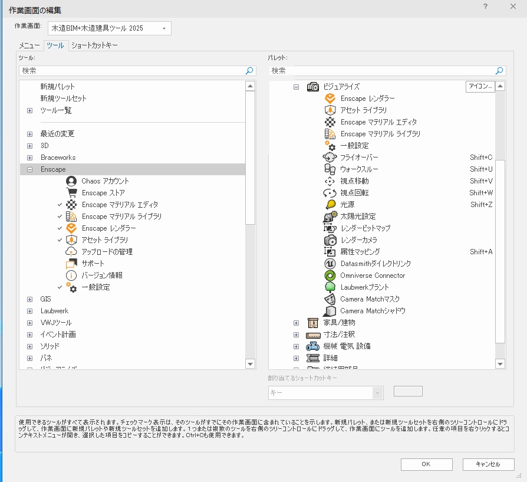Click the キャンセル button

click(x=488, y=464)
